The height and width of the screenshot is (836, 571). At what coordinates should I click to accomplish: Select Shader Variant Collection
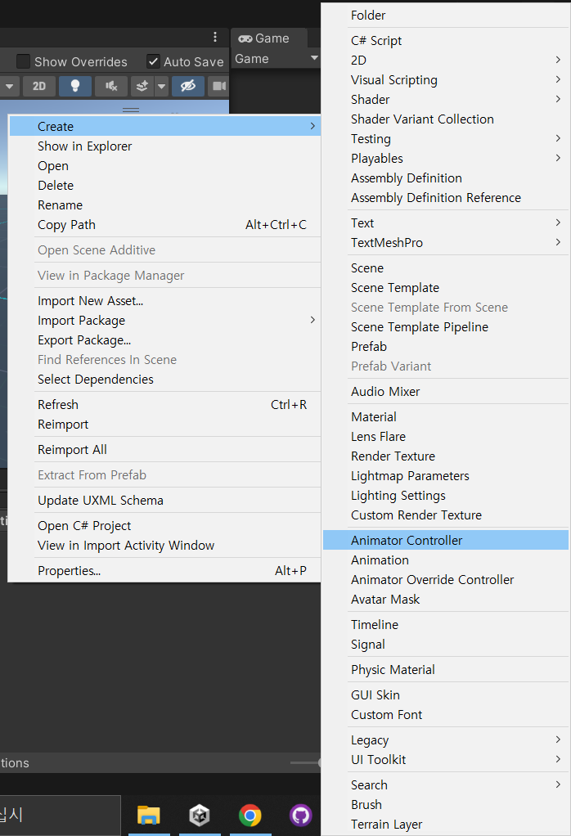tap(446, 119)
